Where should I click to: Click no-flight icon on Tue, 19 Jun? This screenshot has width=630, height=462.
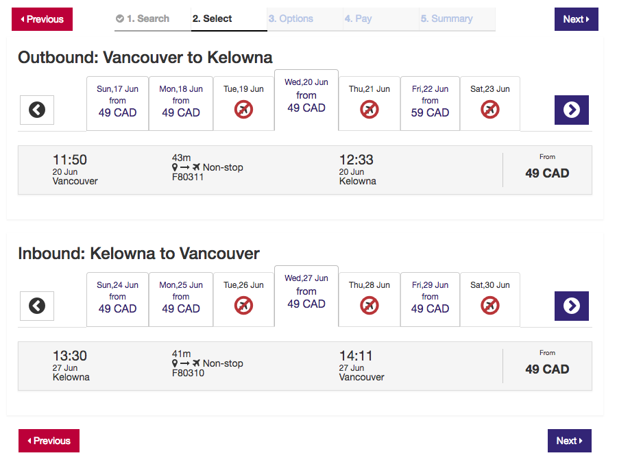coord(243,109)
